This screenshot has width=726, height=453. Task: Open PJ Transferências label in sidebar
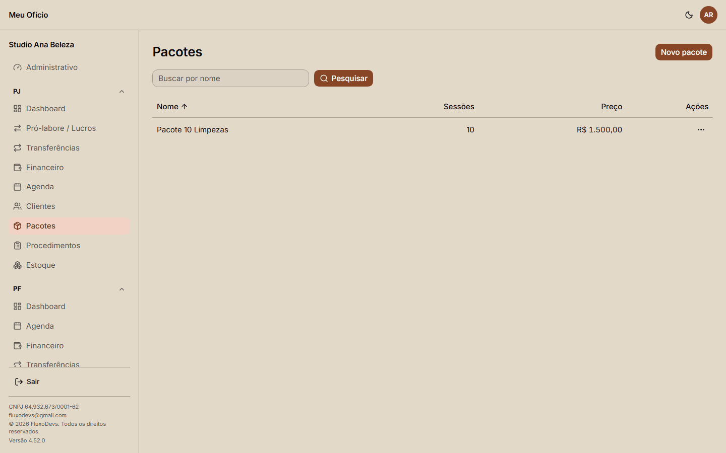[x=53, y=148]
